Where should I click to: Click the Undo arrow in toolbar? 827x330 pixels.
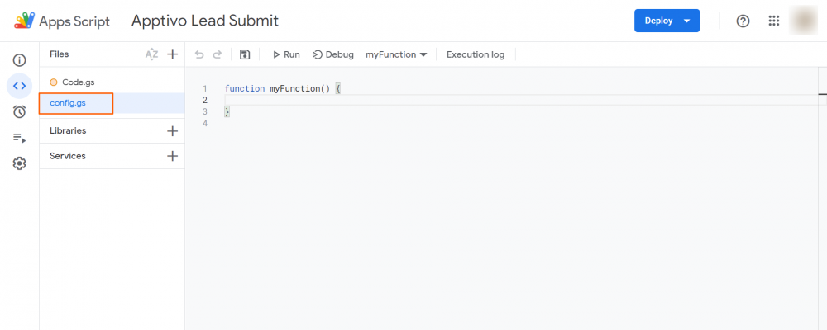[199, 54]
